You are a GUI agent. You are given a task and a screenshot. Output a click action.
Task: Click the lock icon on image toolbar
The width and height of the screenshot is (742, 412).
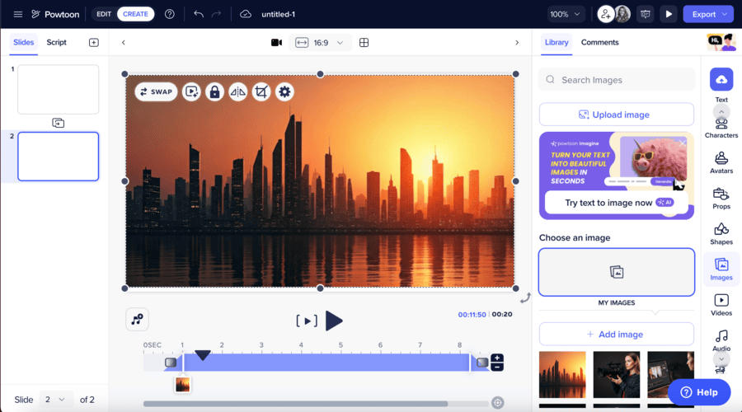[x=214, y=91]
